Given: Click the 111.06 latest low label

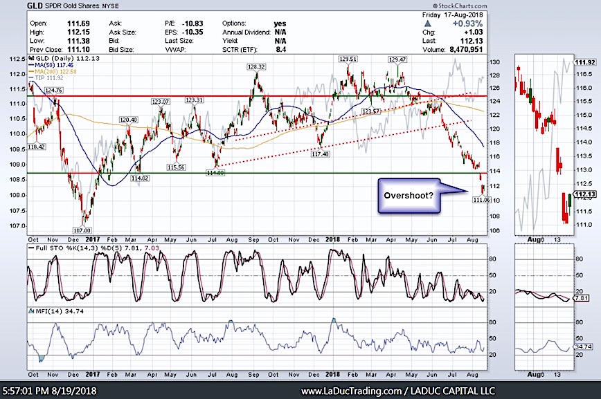Looking at the screenshot, I should coord(481,200).
